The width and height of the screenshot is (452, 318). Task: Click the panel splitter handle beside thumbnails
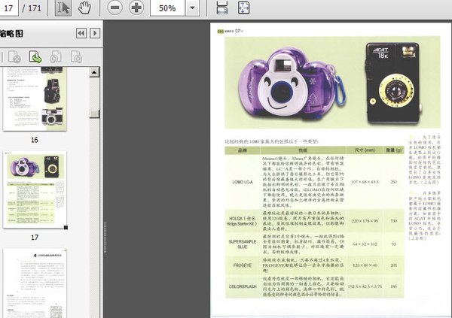coord(105,238)
